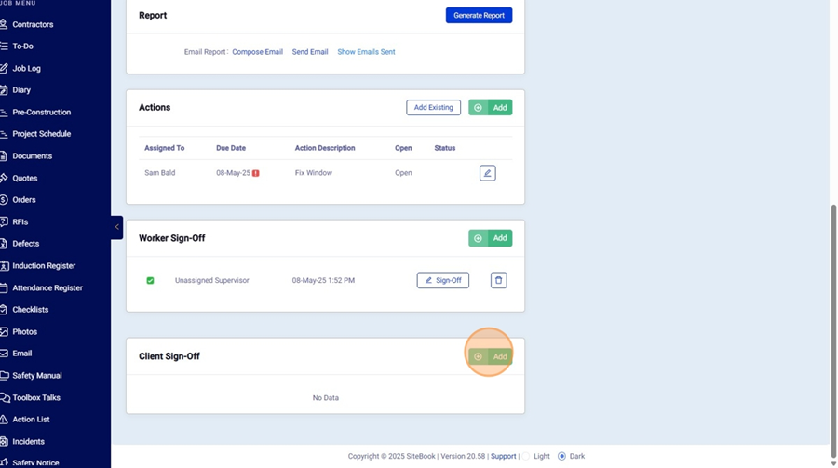
Task: Click the Diary icon in the sidebar
Action: (4, 90)
